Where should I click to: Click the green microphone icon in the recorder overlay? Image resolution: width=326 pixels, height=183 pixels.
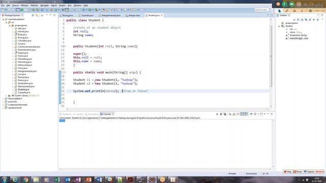click(285, 4)
